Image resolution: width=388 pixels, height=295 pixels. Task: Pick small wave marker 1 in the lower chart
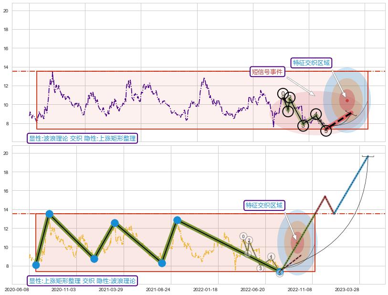248,253
